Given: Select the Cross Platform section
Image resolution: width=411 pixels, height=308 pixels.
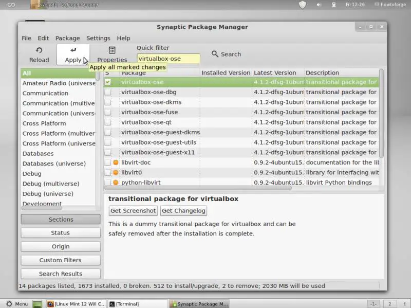Looking at the screenshot, I should (58, 123).
